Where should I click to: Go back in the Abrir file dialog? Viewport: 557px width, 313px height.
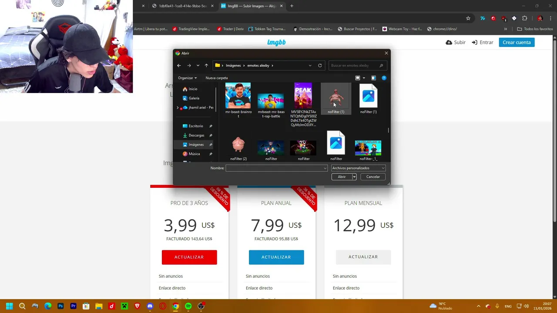(x=179, y=66)
